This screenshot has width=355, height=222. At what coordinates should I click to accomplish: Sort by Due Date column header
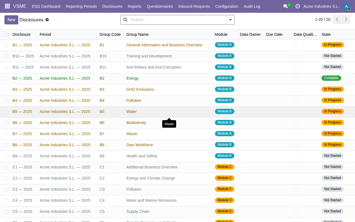(x=274, y=34)
